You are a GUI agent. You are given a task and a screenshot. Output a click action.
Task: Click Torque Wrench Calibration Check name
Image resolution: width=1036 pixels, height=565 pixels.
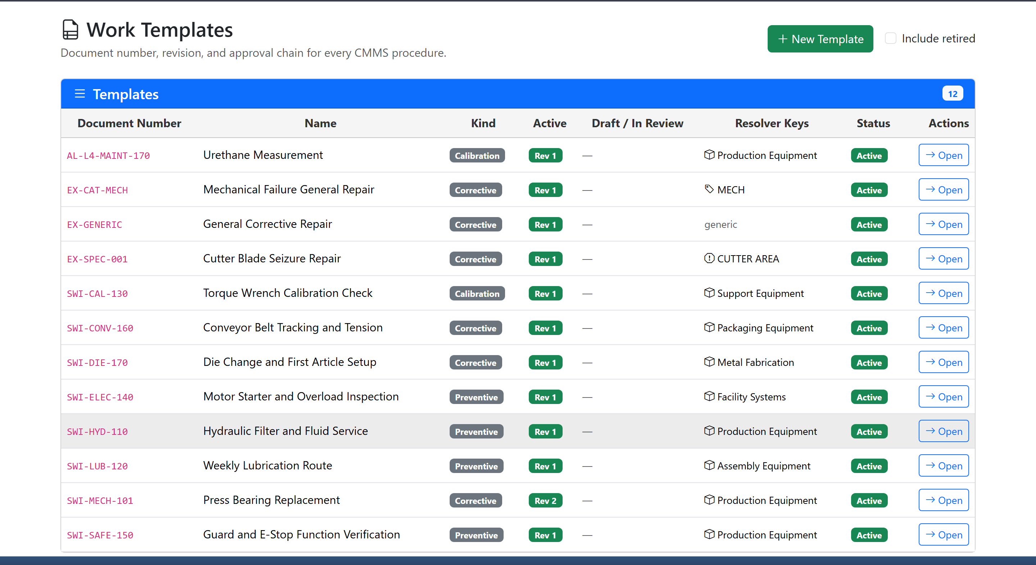coord(288,293)
